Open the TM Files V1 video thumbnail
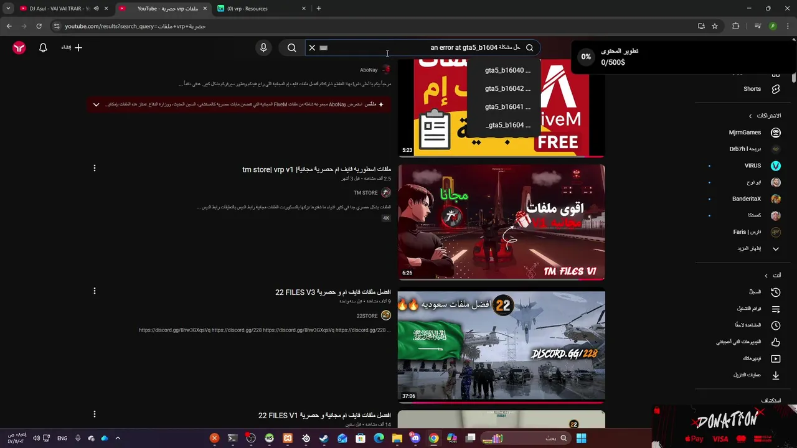Screen dimensions: 797x448 point(501,222)
